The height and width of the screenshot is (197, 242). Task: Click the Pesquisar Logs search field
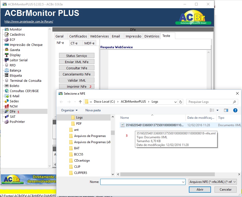click(x=212, y=102)
